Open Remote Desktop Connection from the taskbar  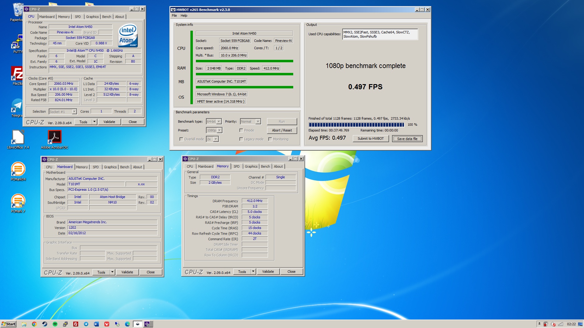coord(117,324)
